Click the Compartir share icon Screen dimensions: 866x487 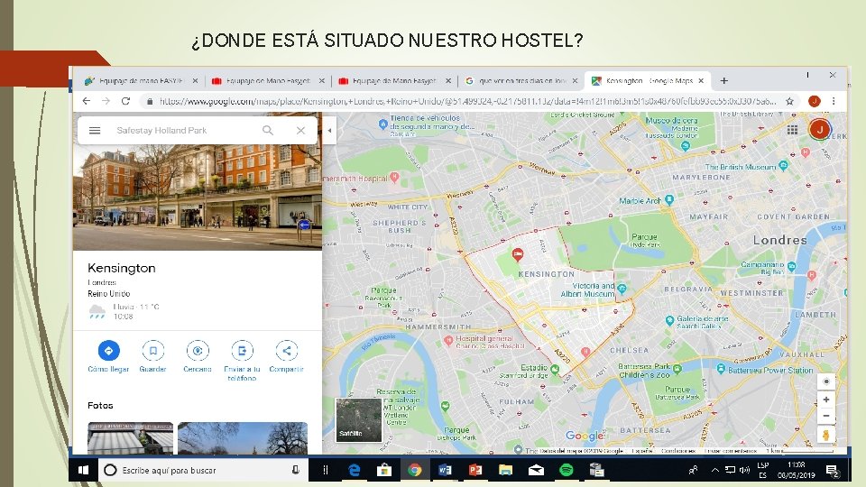click(x=286, y=350)
